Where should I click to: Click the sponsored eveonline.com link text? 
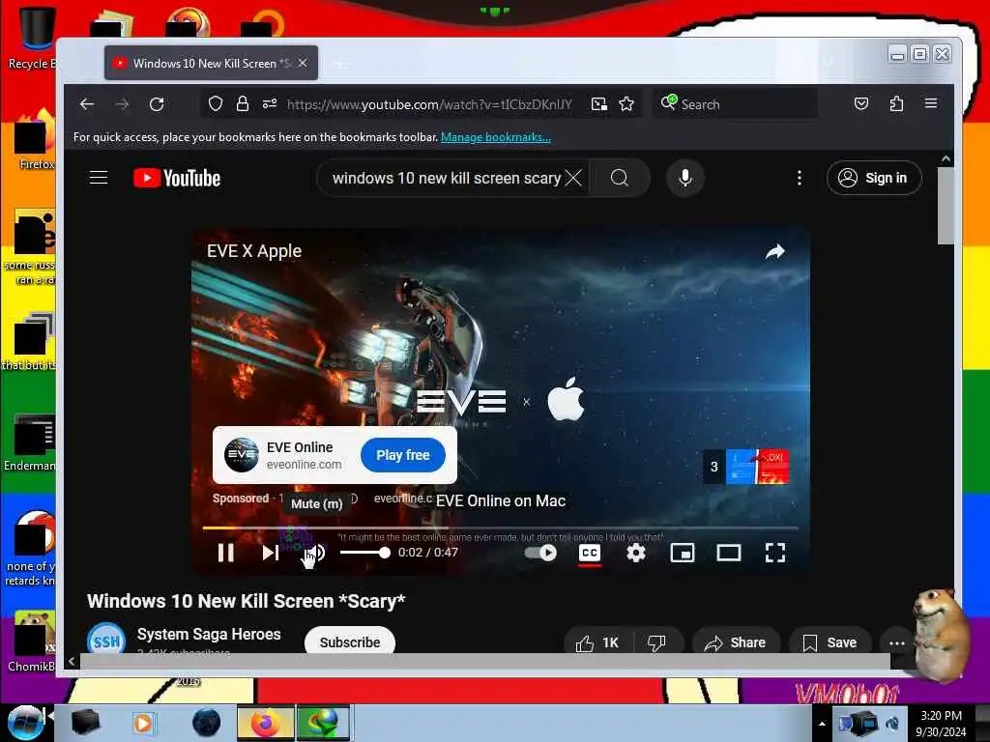click(403, 499)
